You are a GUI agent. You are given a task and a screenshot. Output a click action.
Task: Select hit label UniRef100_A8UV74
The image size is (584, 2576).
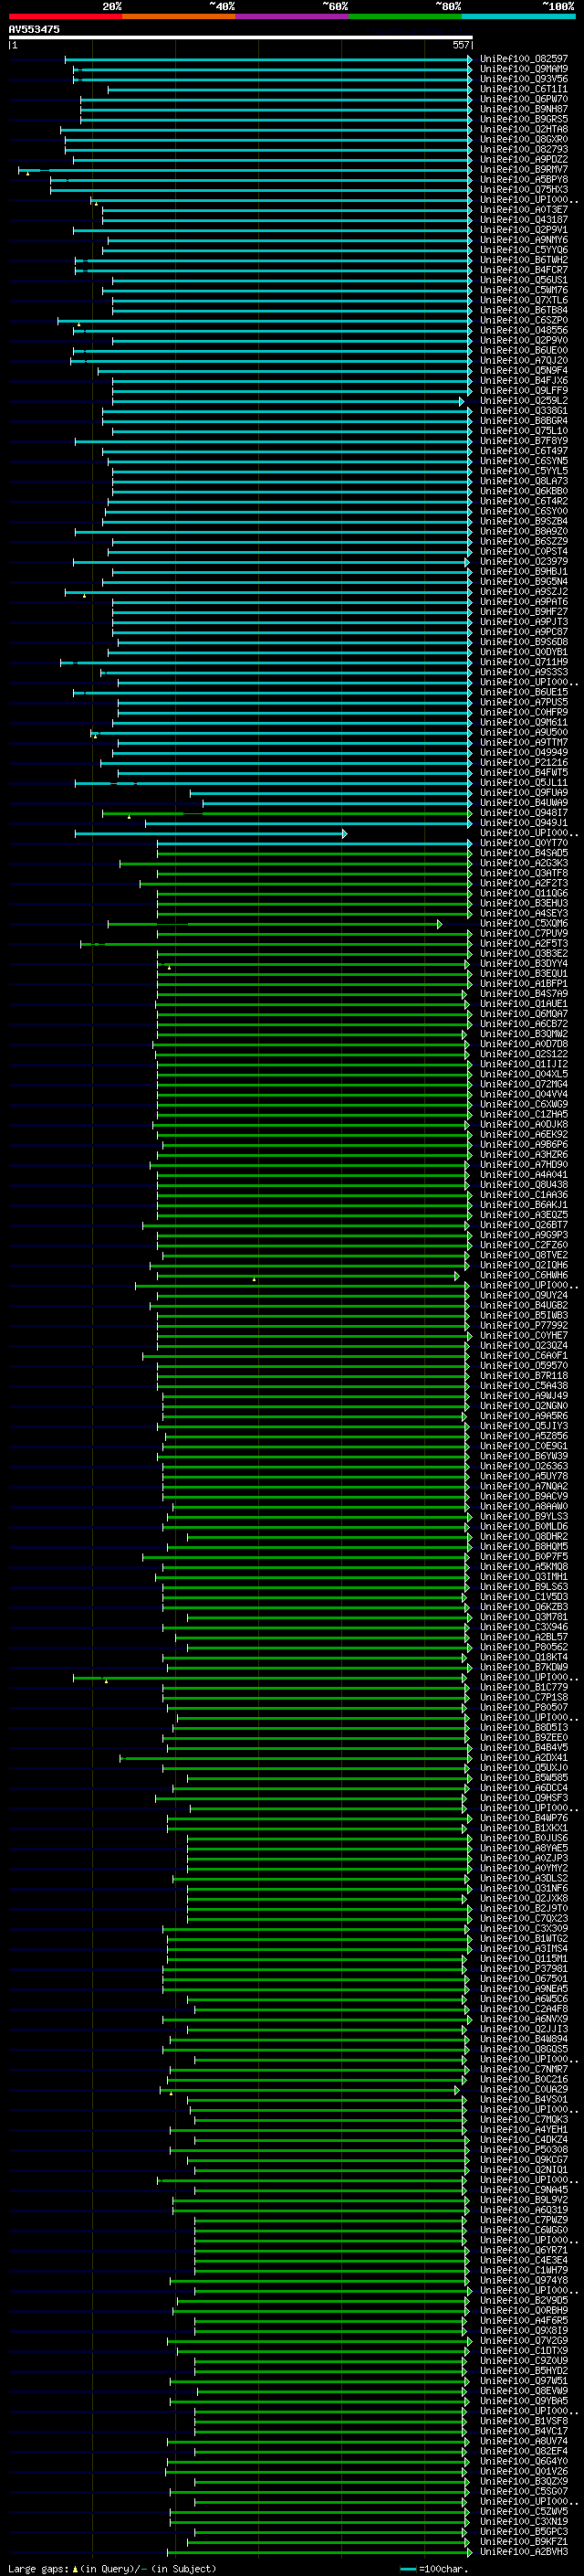(524, 2441)
